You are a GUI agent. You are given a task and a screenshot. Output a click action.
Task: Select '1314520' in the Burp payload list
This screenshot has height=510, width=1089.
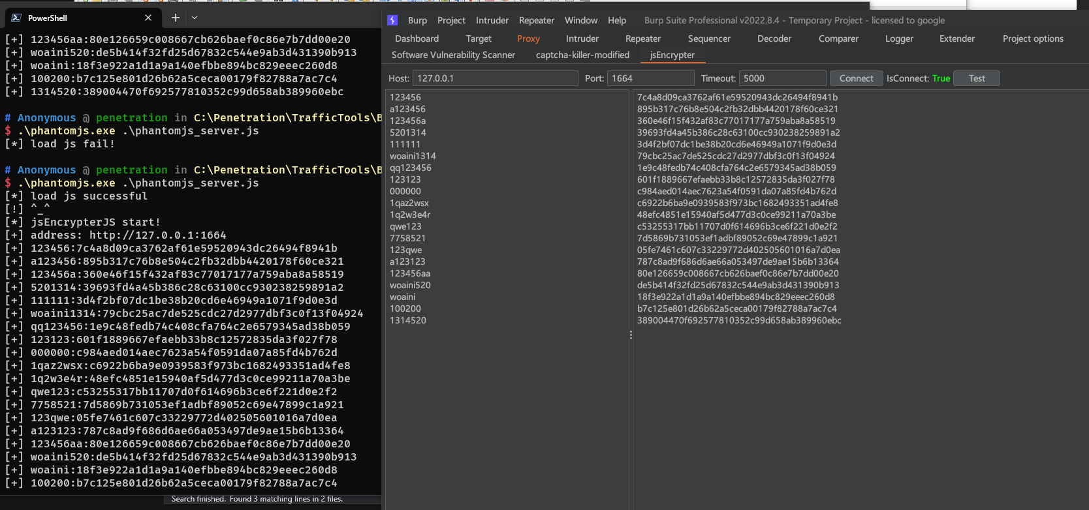coord(408,320)
